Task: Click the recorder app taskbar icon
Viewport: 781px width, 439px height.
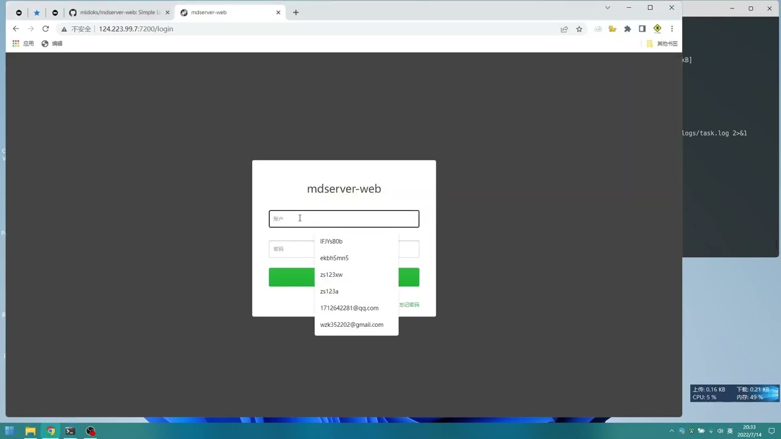Action: pyautogui.click(x=90, y=431)
